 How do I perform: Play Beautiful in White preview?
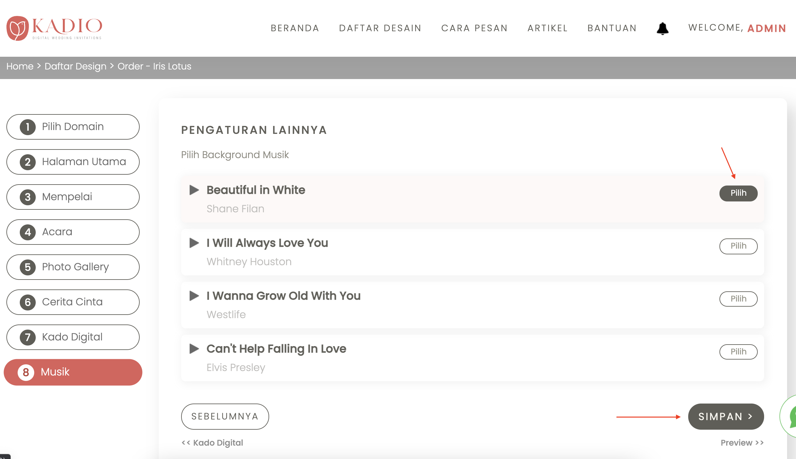click(194, 190)
